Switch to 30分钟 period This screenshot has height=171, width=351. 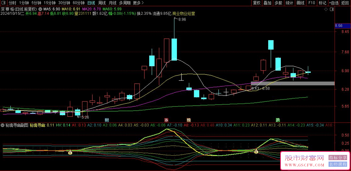64,3
